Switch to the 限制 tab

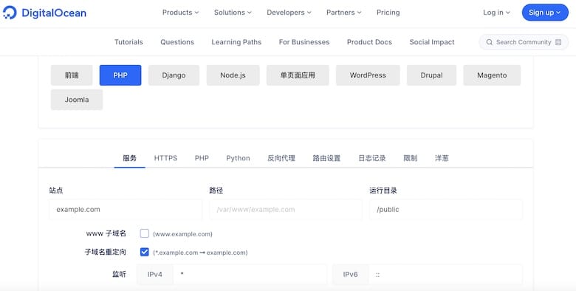point(411,158)
